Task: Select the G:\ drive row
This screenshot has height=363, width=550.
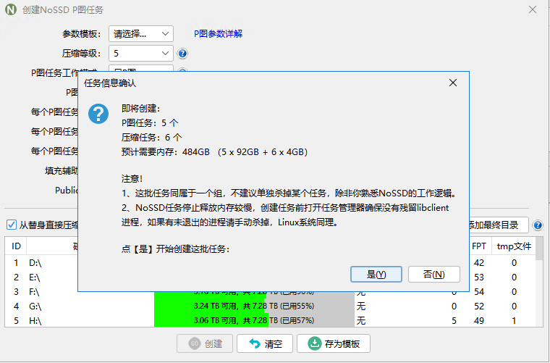Action: point(36,306)
